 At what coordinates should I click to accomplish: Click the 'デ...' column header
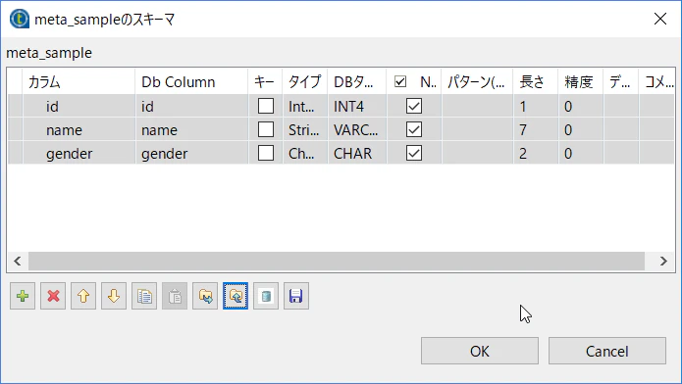(x=621, y=81)
